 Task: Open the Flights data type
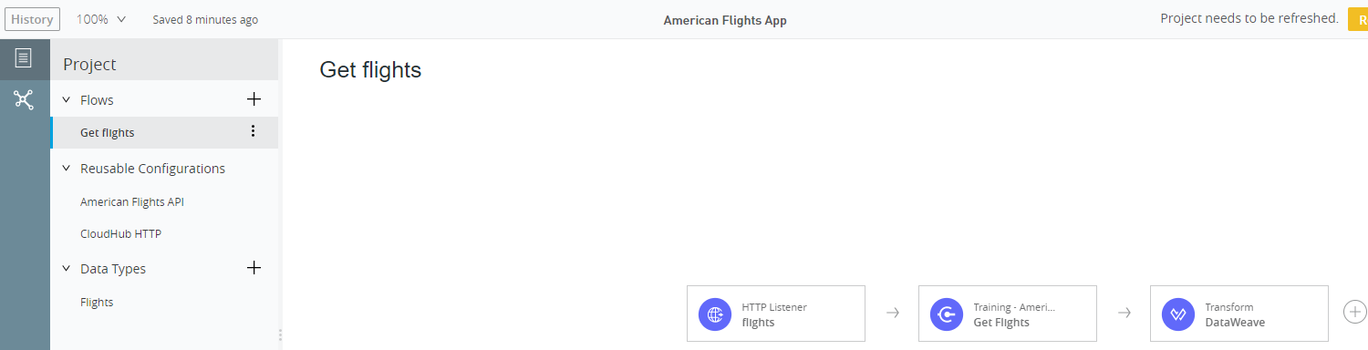click(97, 302)
